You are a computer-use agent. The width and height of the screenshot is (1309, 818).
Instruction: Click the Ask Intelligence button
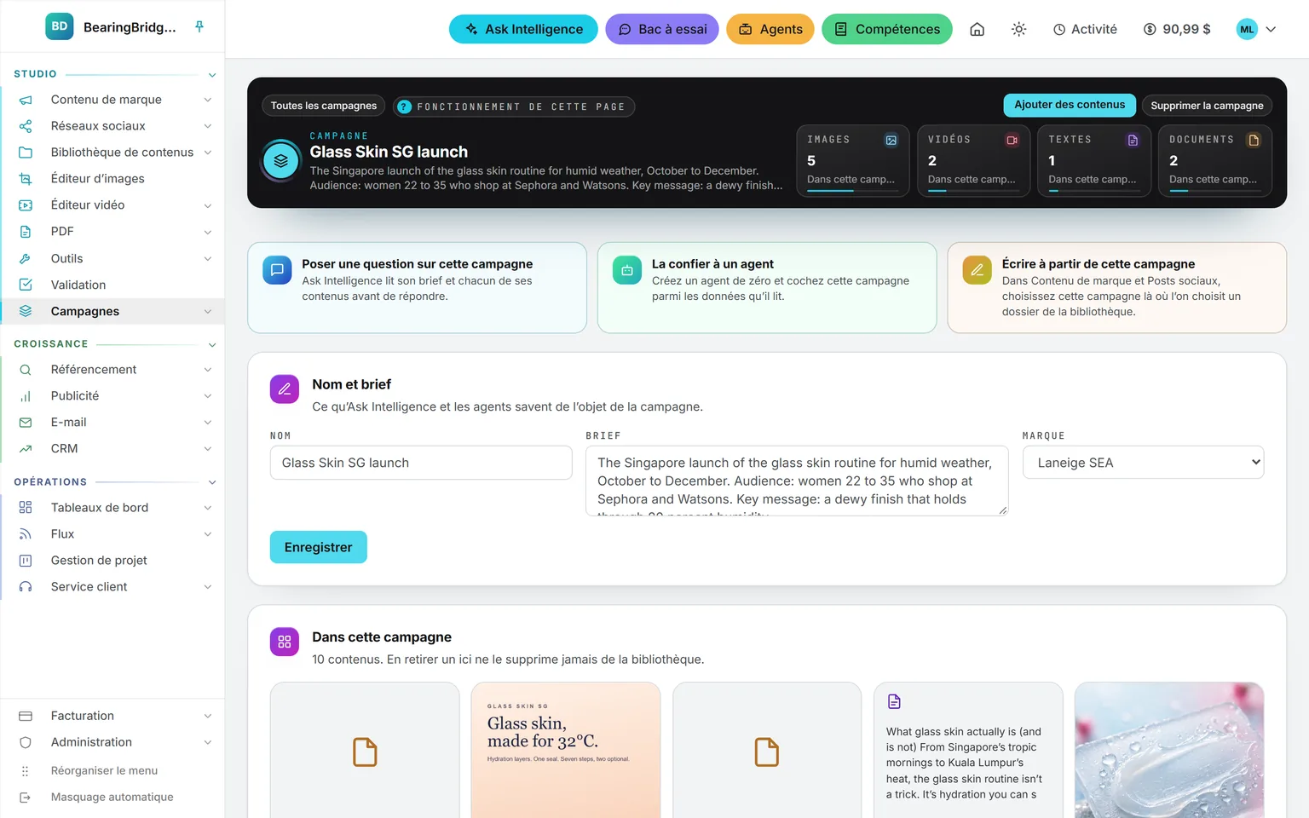523,29
